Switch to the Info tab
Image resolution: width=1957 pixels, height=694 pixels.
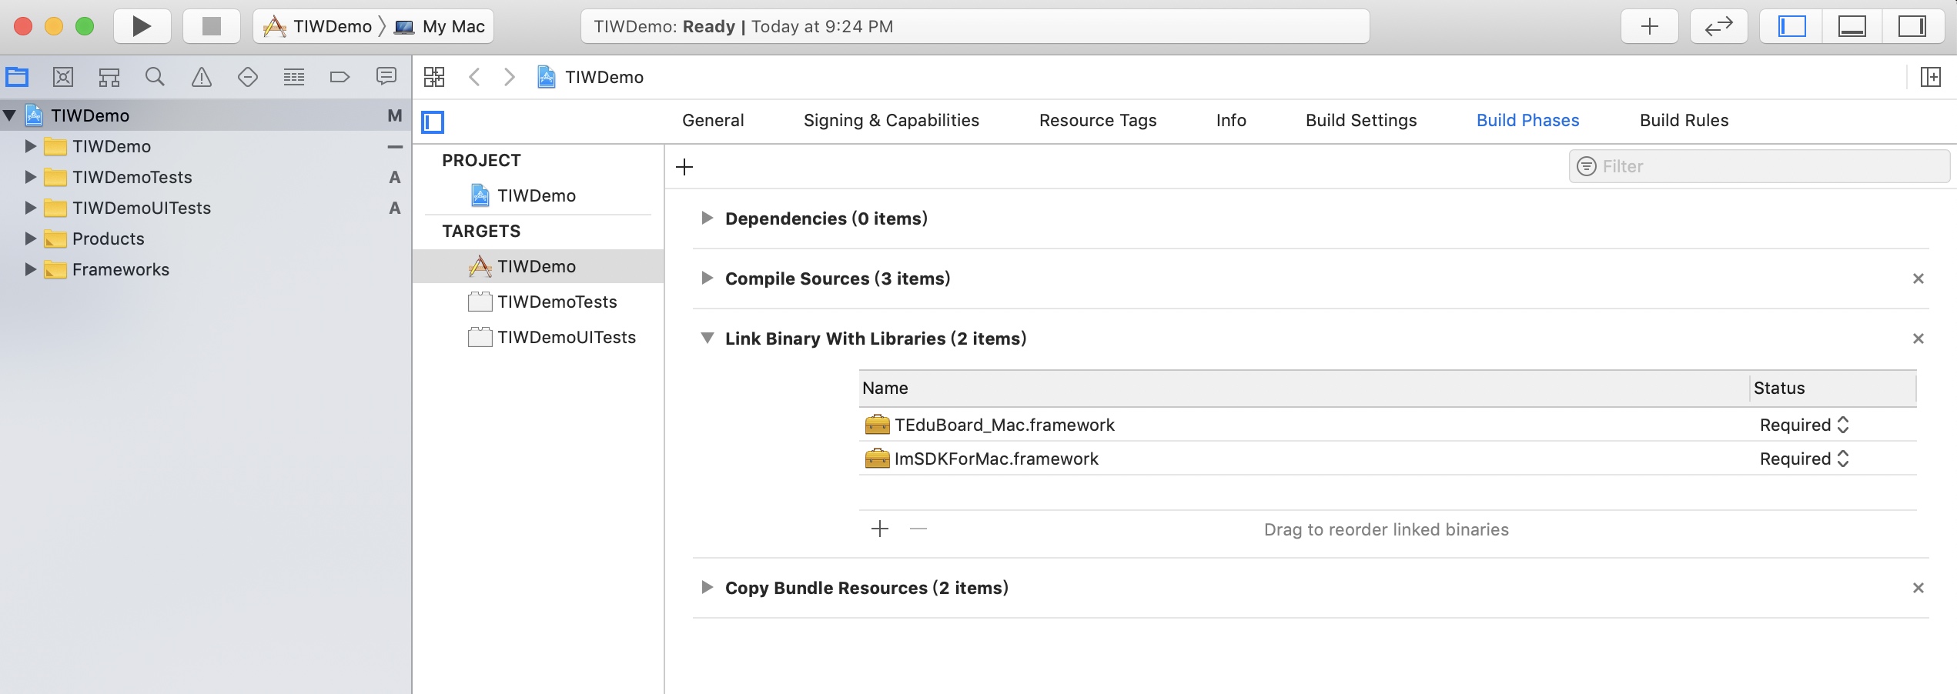point(1231,120)
